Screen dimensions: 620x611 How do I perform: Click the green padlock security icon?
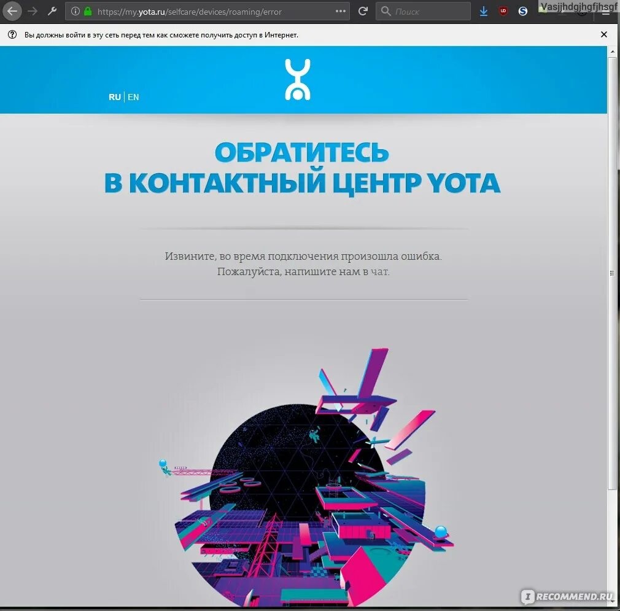[x=88, y=12]
